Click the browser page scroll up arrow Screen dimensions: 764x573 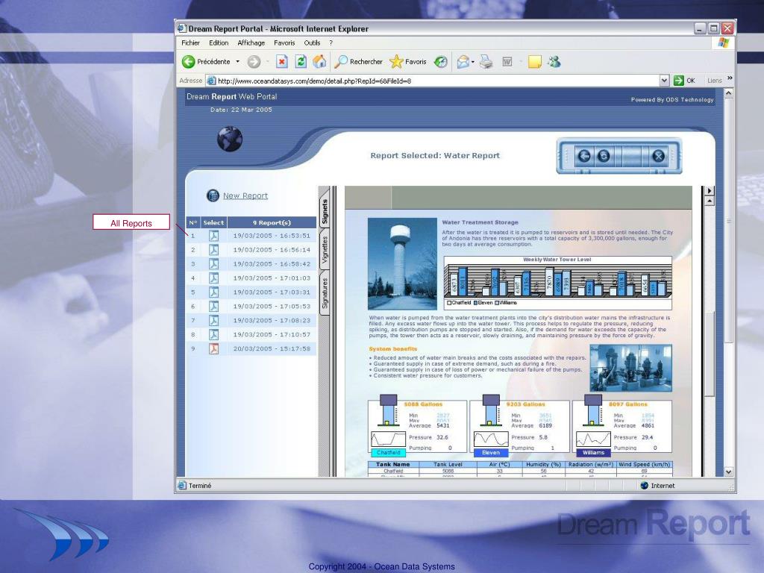point(728,93)
